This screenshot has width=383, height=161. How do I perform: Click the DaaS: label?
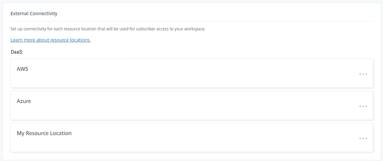click(17, 52)
